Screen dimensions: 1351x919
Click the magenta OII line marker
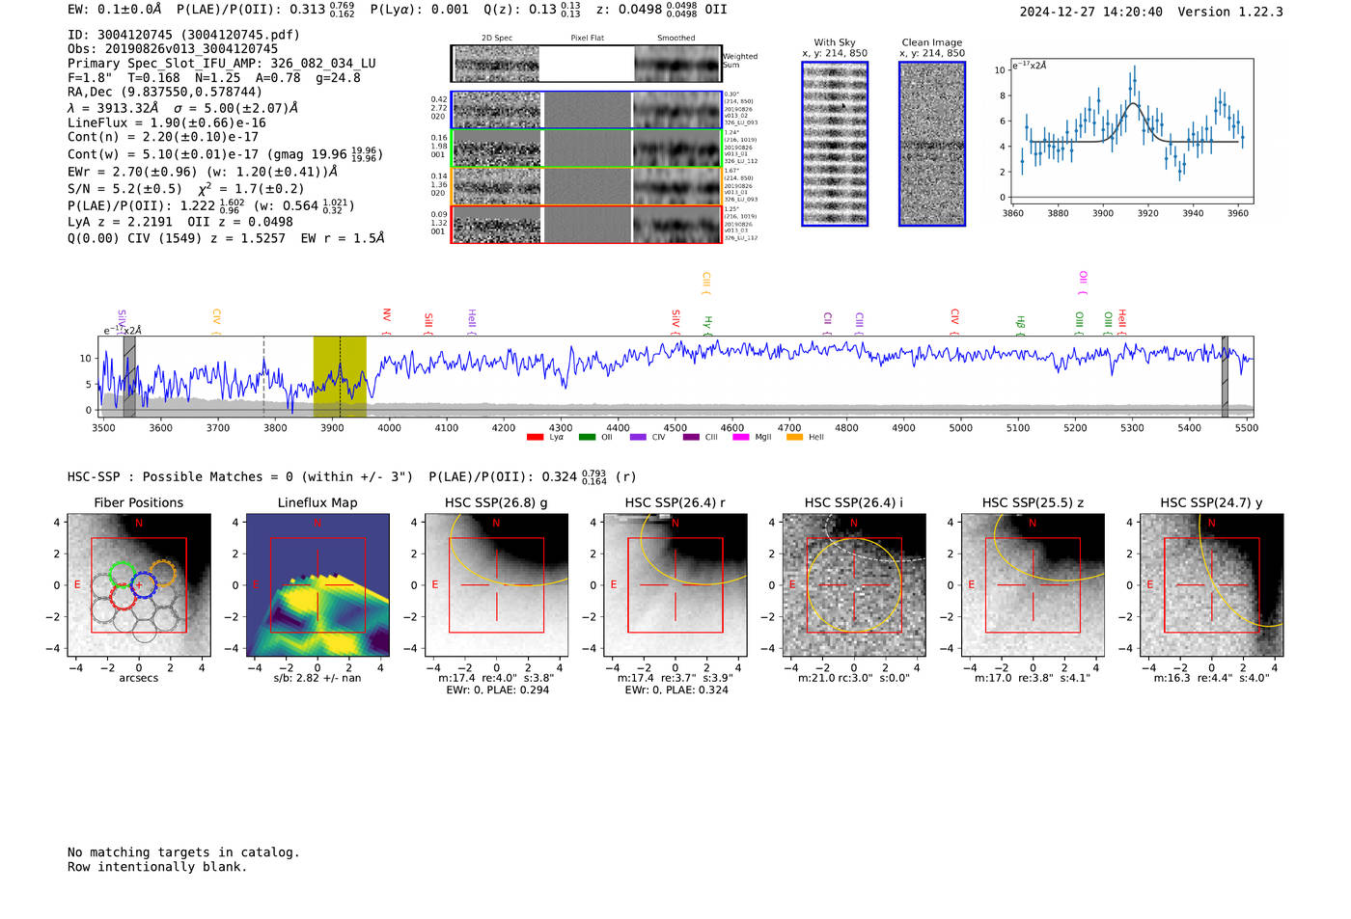point(1083,284)
